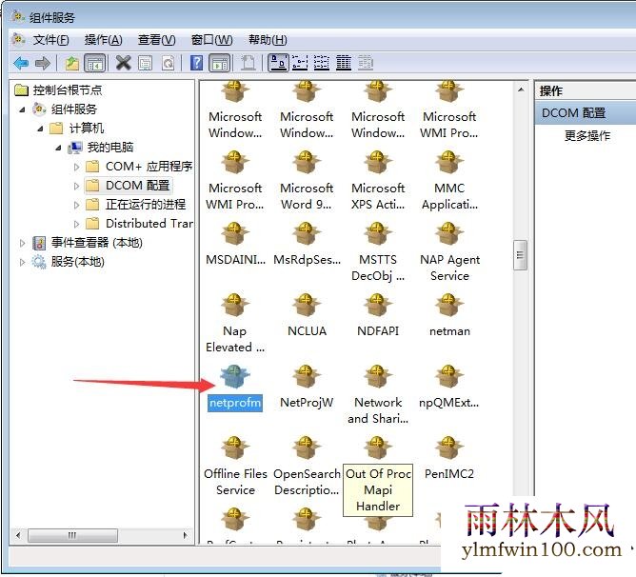Select 服务(本地) tree item
The image size is (636, 577).
point(77,262)
